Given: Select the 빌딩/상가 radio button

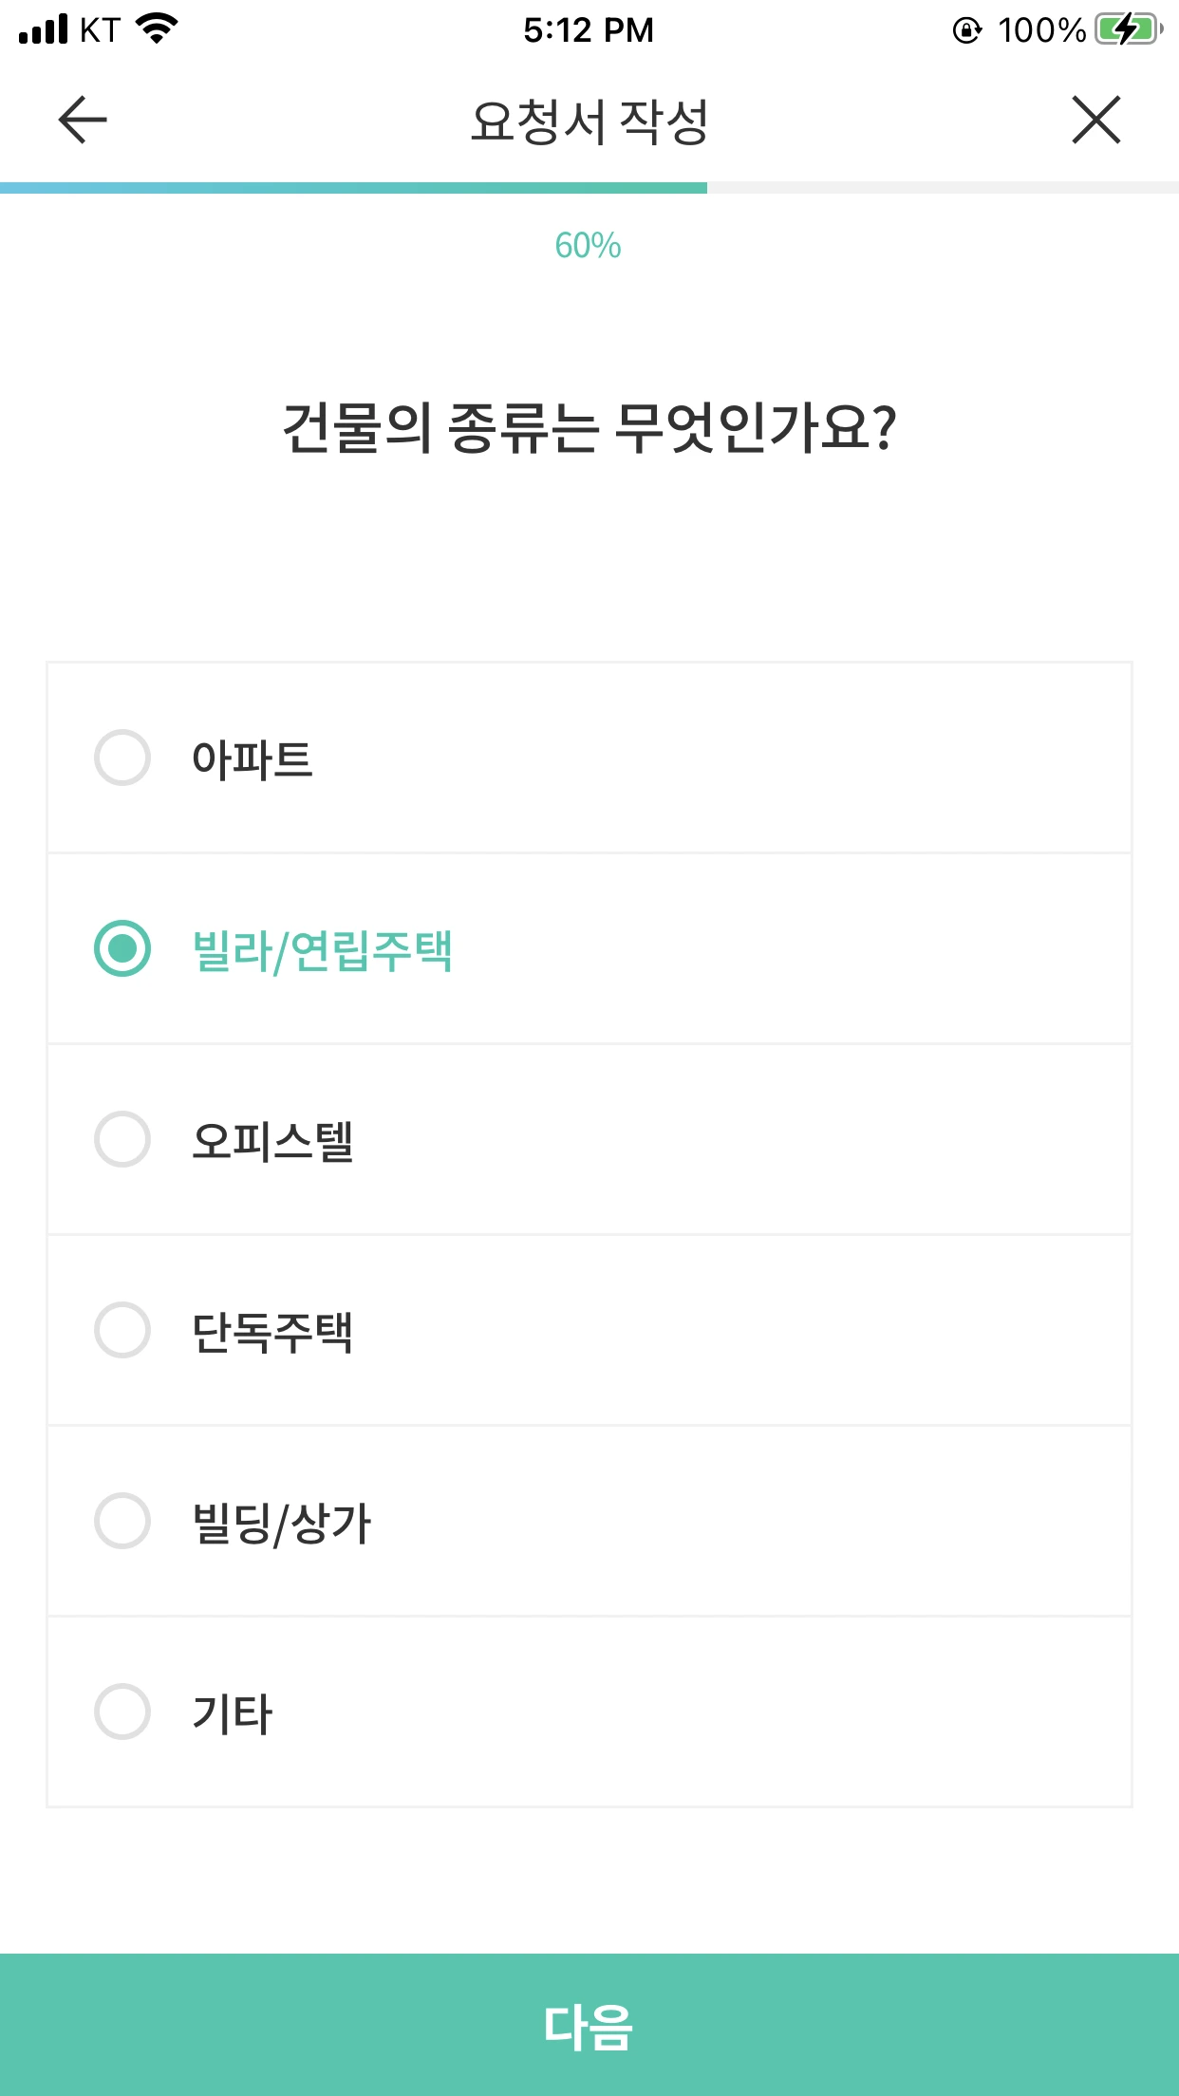Looking at the screenshot, I should 122,1521.
